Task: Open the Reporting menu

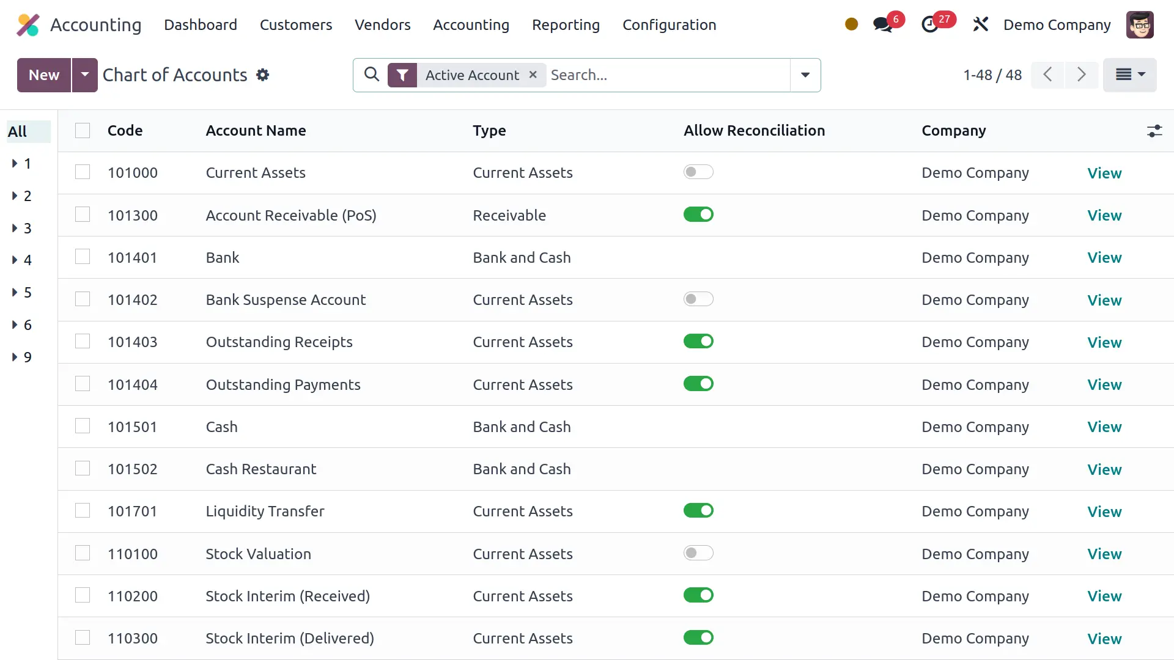Action: click(x=566, y=25)
